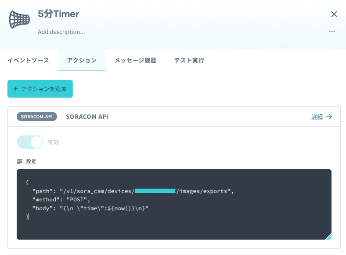Click inside the JSON config editor
The width and height of the screenshot is (346, 255).
pos(174,204)
